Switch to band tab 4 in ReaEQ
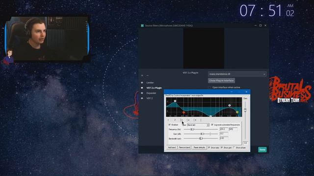Screen dimensions: 314x176 click(189, 120)
